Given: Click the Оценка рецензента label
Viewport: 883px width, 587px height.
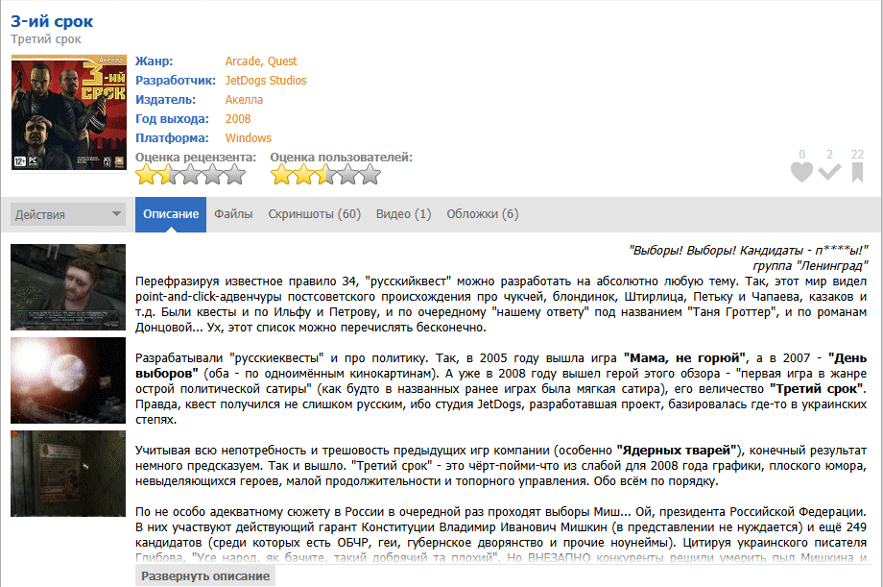Looking at the screenshot, I should pos(196,158).
